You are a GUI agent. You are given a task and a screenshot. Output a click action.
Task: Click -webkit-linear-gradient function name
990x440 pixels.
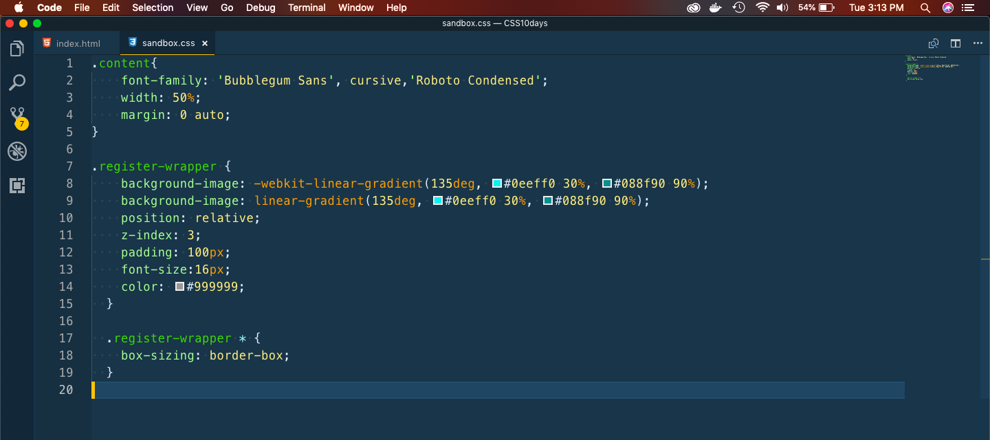[338, 184]
